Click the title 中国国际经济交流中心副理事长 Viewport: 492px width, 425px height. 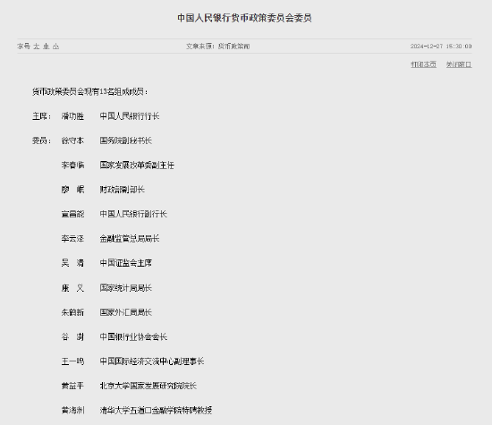click(152, 361)
